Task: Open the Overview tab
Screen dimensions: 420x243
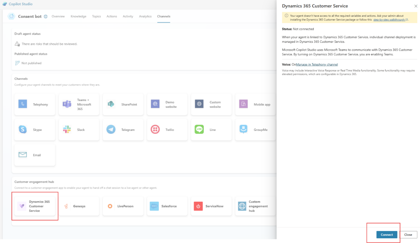Action: 58,17
